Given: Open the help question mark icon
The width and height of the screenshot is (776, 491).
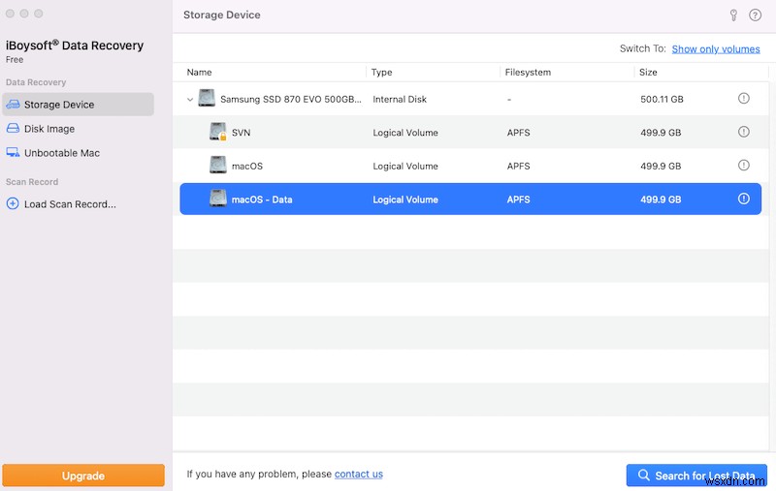Looking at the screenshot, I should pyautogui.click(x=755, y=15).
